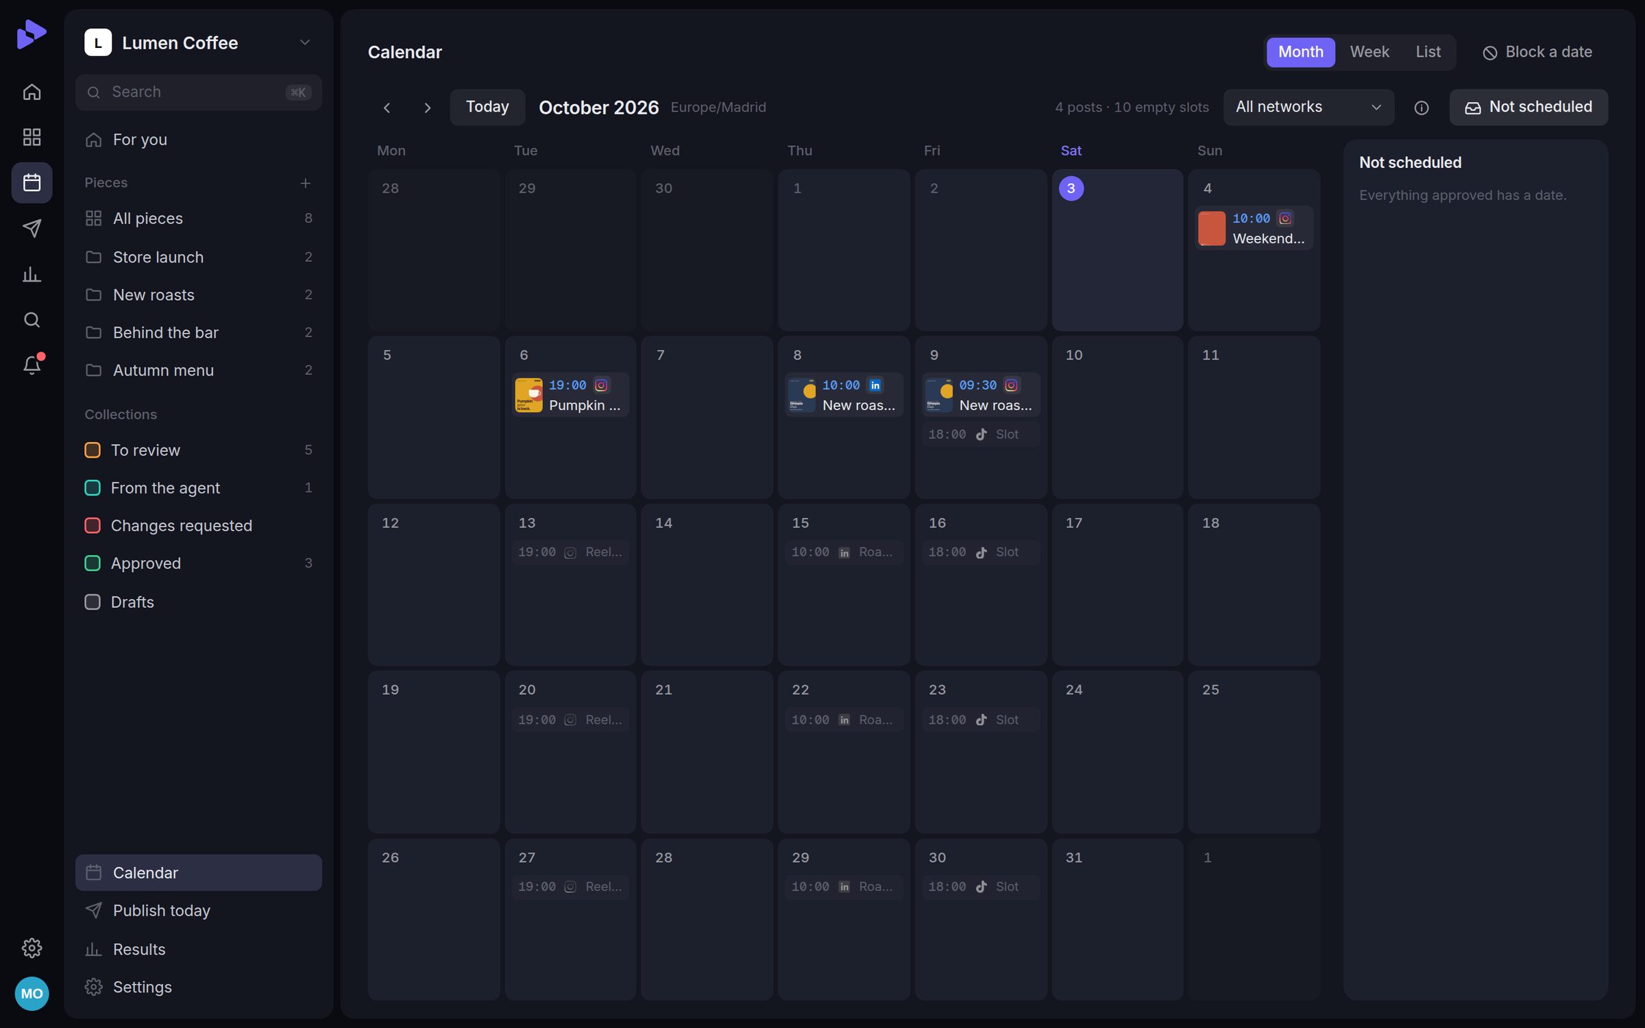
Task: Go to previous month arrow
Action: tap(387, 108)
